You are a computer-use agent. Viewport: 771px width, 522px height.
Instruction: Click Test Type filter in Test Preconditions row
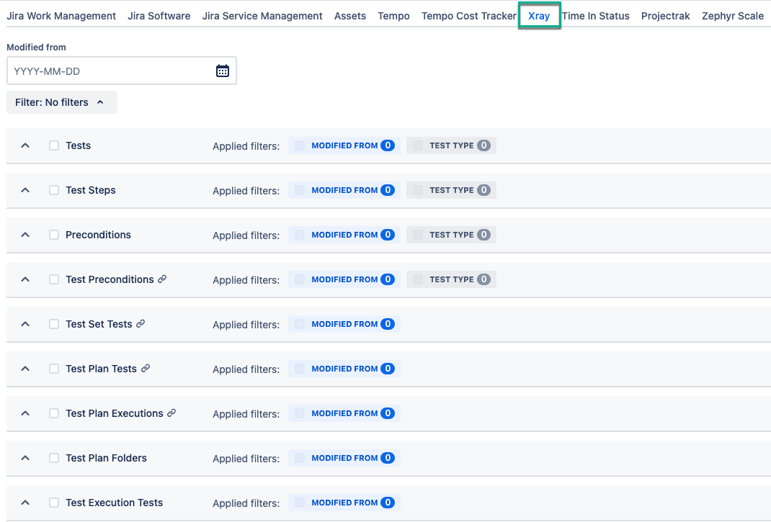pos(451,279)
